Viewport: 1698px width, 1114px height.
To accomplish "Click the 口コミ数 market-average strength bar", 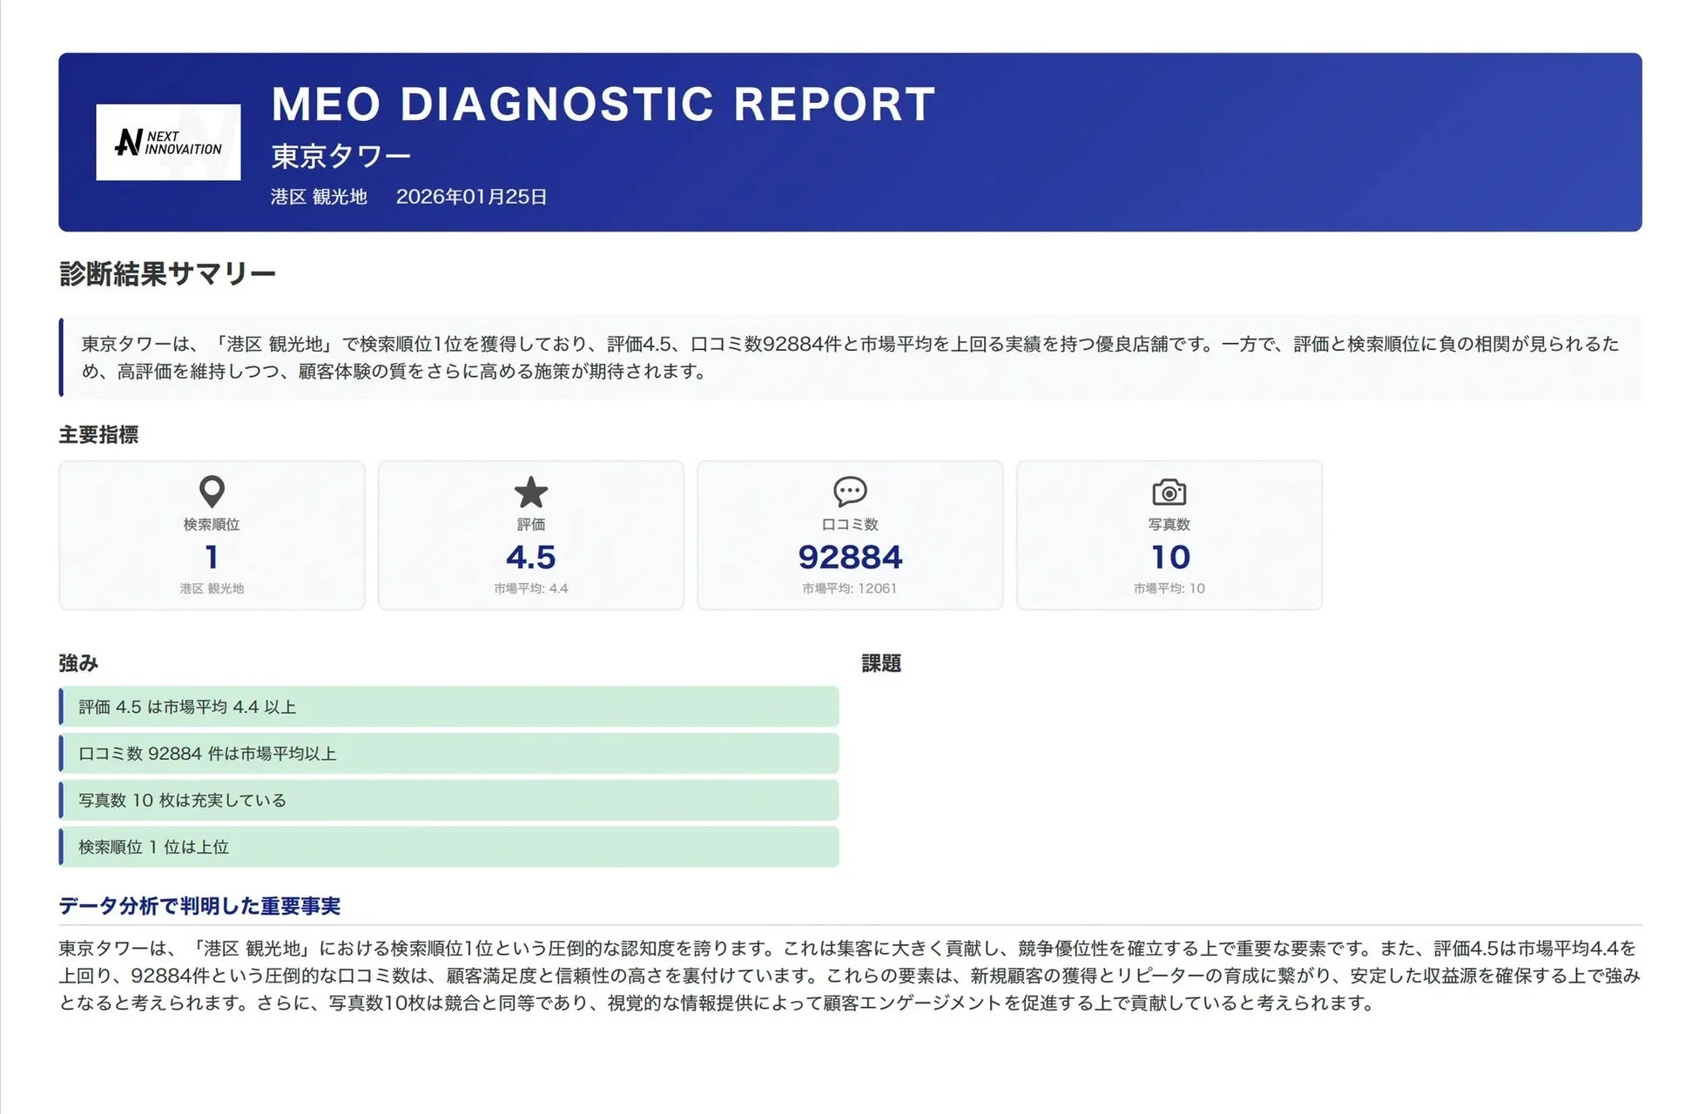I will pyautogui.click(x=448, y=754).
